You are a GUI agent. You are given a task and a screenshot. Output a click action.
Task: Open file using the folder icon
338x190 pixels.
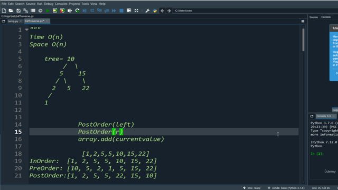point(11,11)
